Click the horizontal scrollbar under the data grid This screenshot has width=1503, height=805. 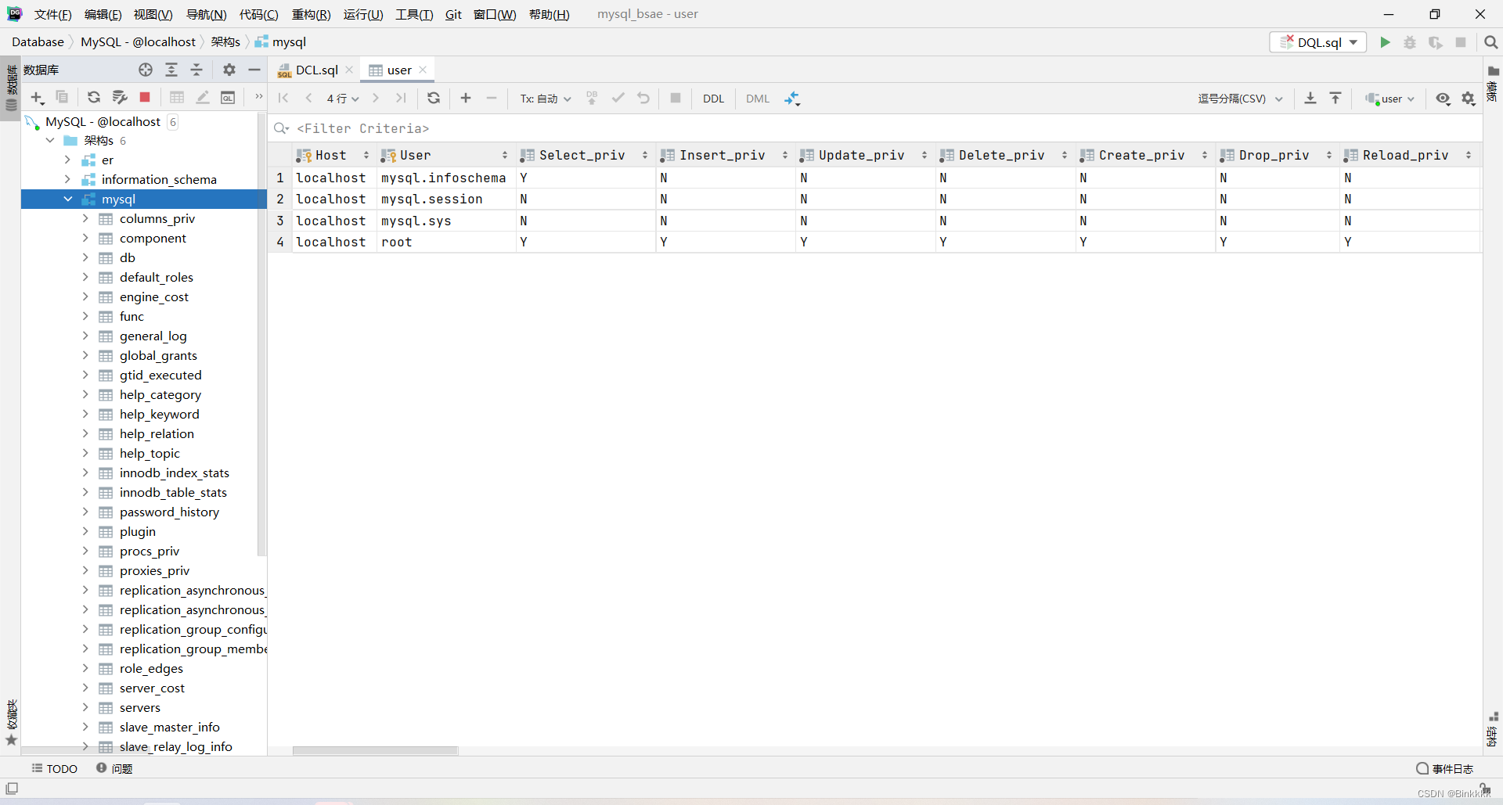click(375, 750)
